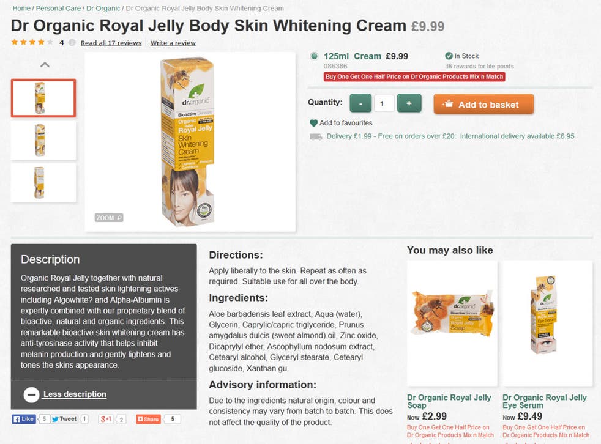Decrease quantity with minus button
601x444 pixels.
point(360,103)
